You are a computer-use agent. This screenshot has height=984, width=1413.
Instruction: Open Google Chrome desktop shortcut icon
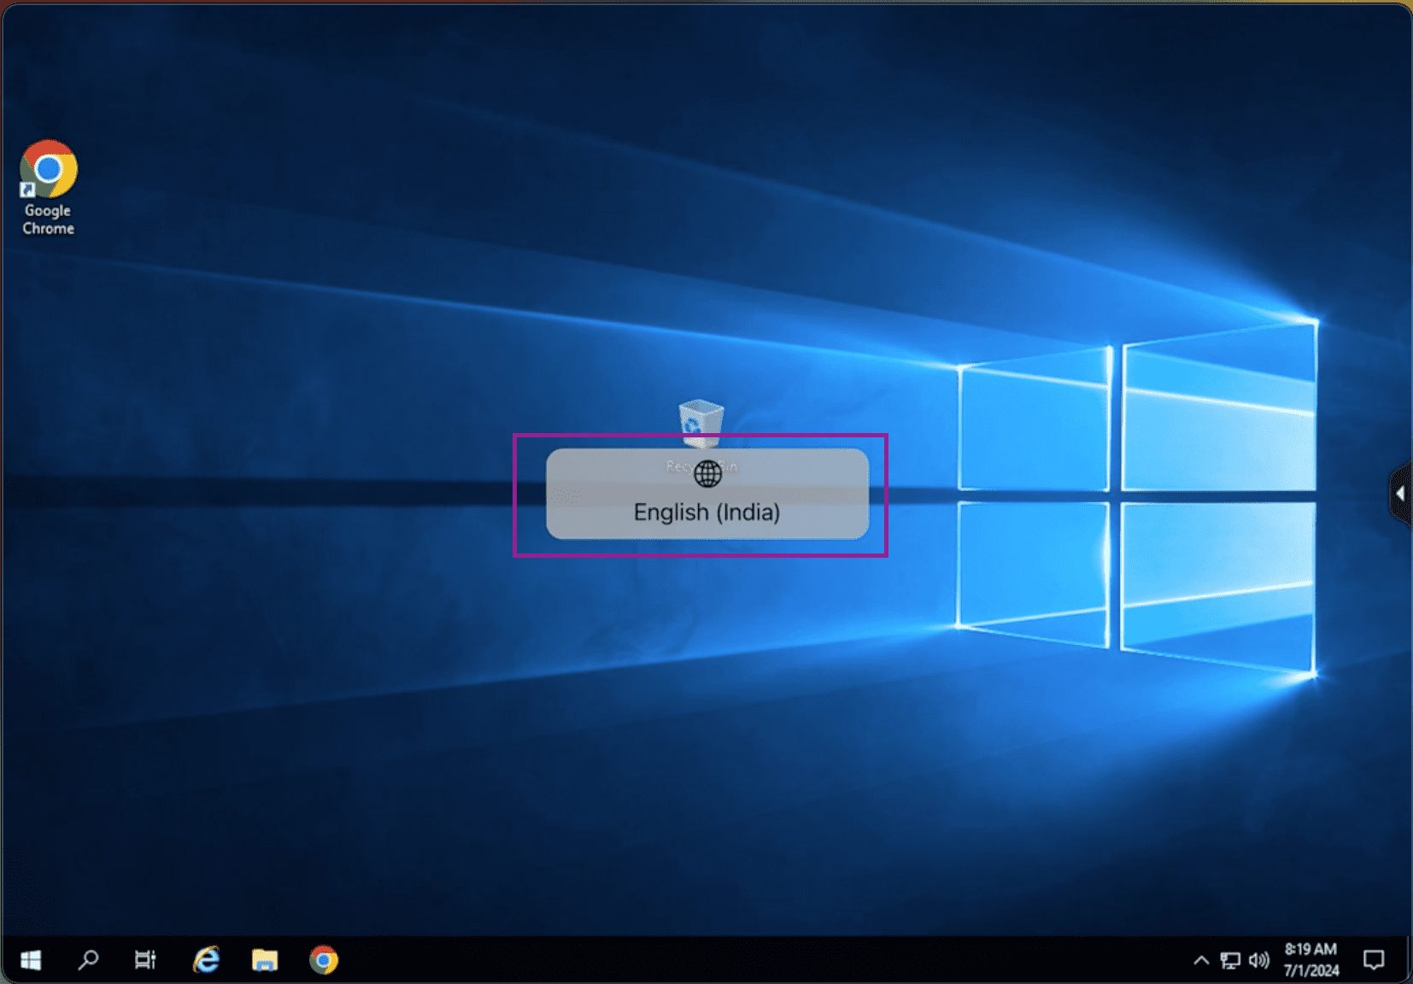coord(49,169)
